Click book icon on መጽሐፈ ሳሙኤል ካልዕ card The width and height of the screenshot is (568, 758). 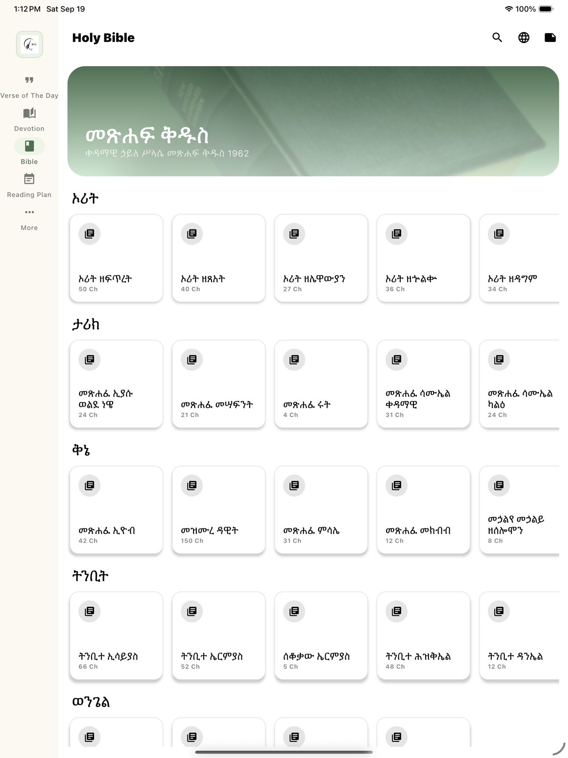coord(499,360)
